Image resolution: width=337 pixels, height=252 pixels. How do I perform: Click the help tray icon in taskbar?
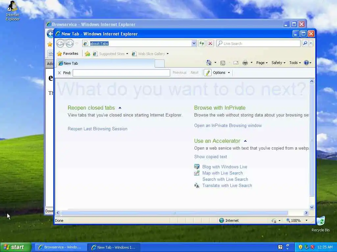coord(280,247)
